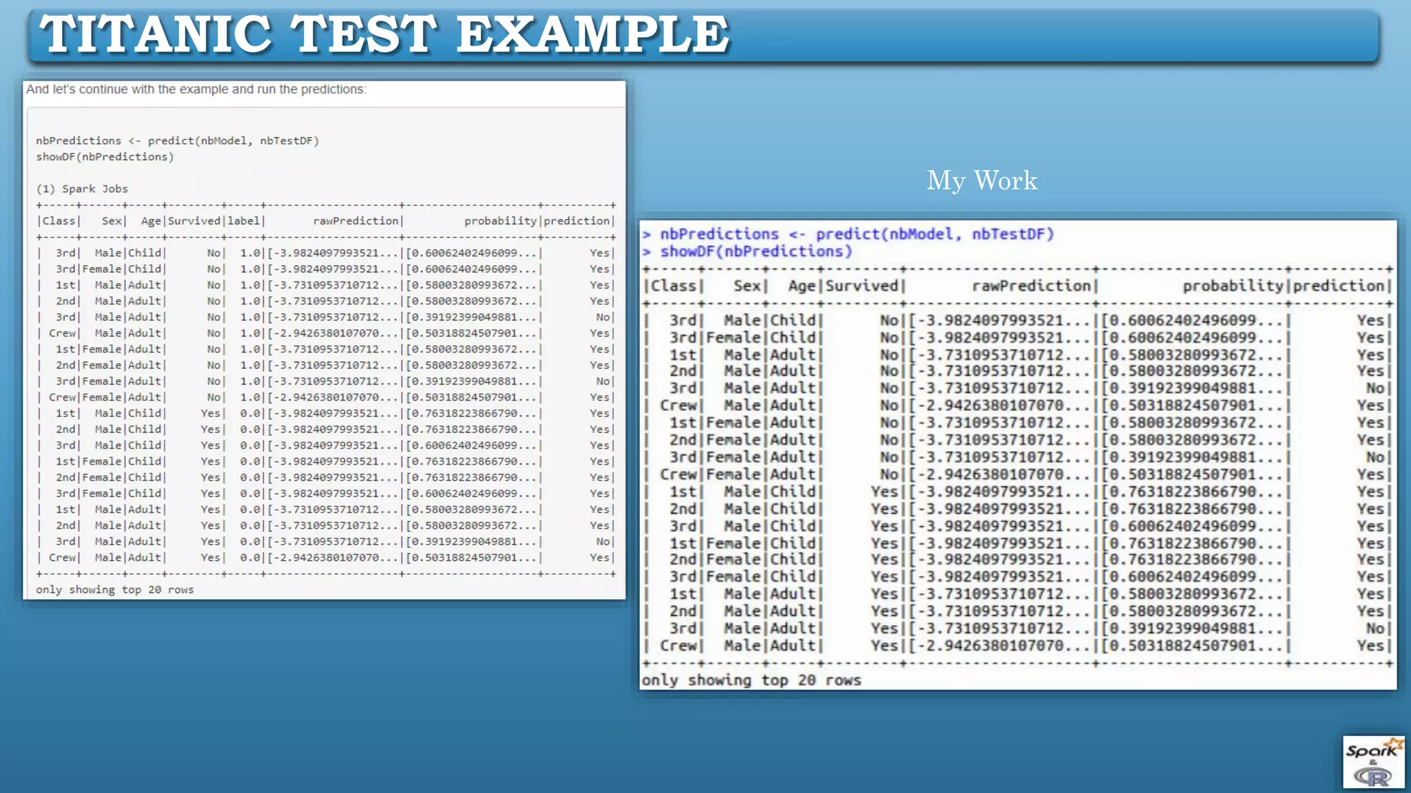Click 'rawPrediction' header in right console table
This screenshot has height=793, width=1411.
point(1031,286)
